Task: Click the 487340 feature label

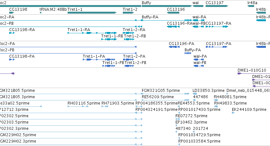Action: coord(183,129)
